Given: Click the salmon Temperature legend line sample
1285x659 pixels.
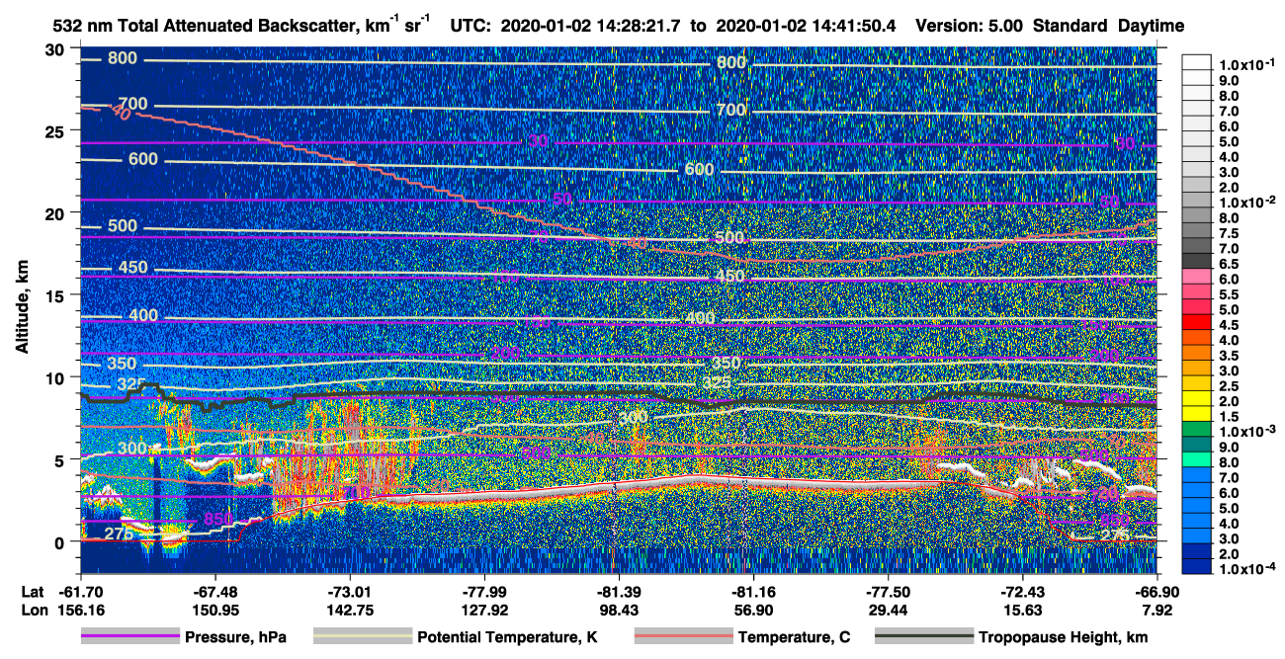Looking at the screenshot, I should click(683, 637).
